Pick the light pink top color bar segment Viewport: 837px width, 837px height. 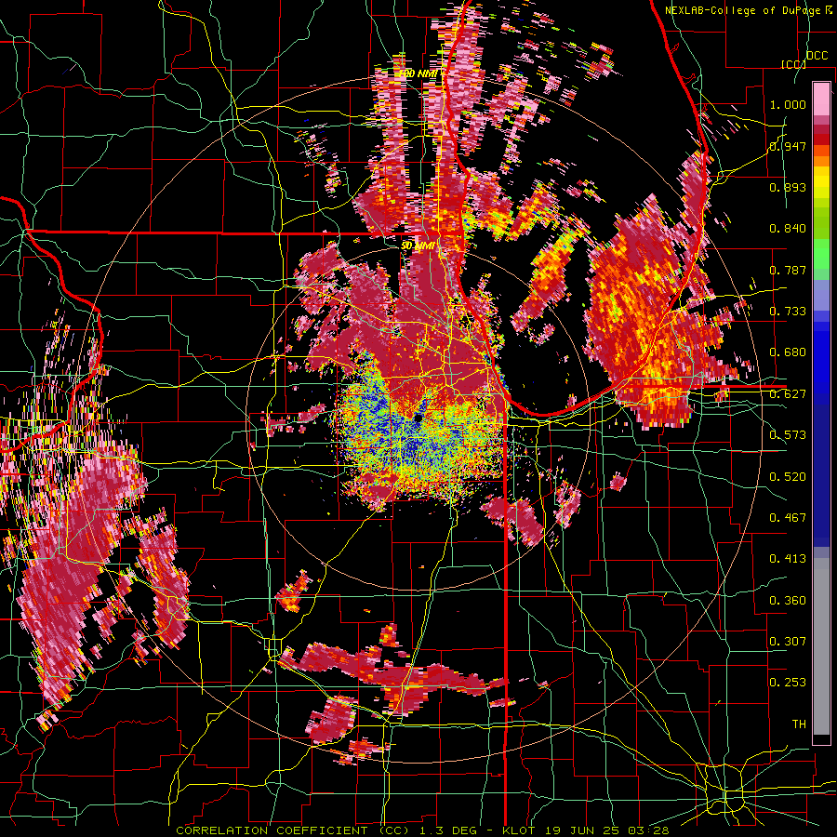[x=821, y=99]
